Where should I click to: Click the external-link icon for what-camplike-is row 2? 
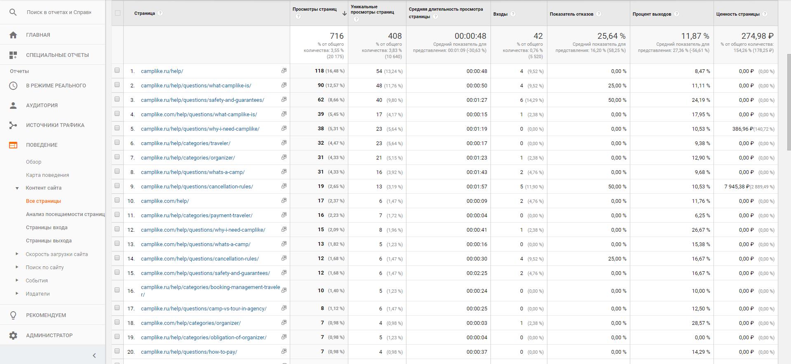[284, 85]
